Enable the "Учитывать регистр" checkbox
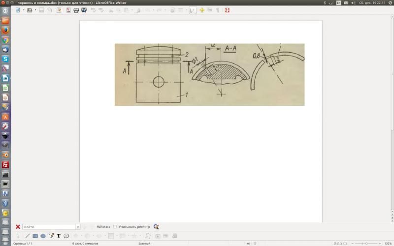 [x=115, y=227]
